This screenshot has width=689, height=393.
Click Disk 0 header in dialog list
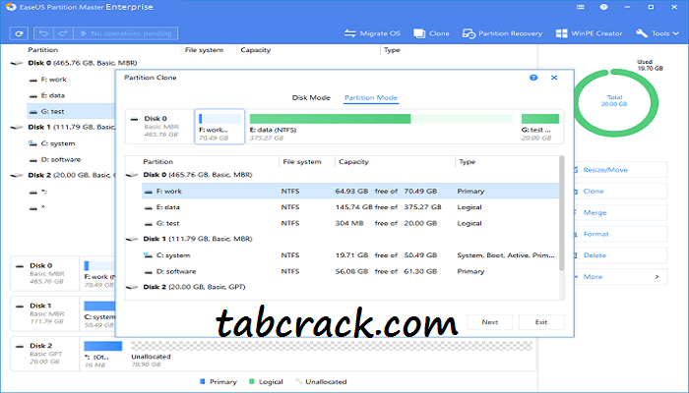click(197, 175)
